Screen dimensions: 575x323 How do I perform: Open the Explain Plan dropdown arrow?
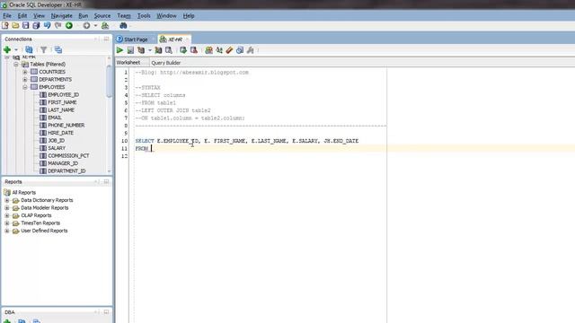(x=150, y=50)
